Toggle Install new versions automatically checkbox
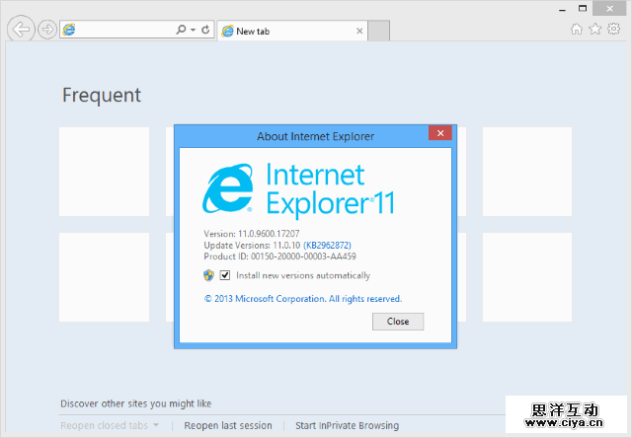 pyautogui.click(x=225, y=275)
